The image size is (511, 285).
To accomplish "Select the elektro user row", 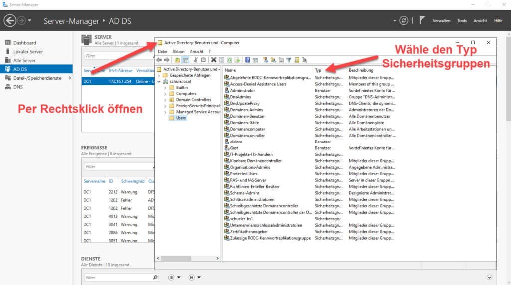I will point(236,142).
